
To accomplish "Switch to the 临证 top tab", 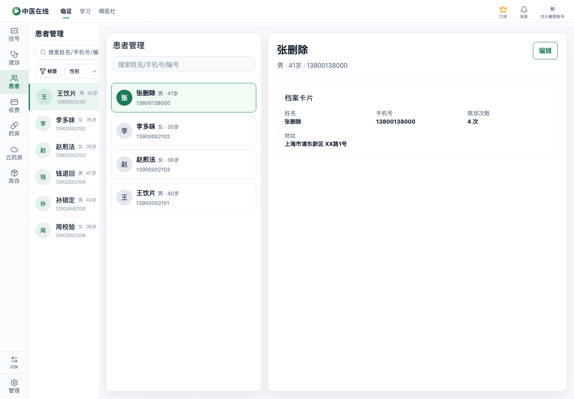I will point(66,11).
